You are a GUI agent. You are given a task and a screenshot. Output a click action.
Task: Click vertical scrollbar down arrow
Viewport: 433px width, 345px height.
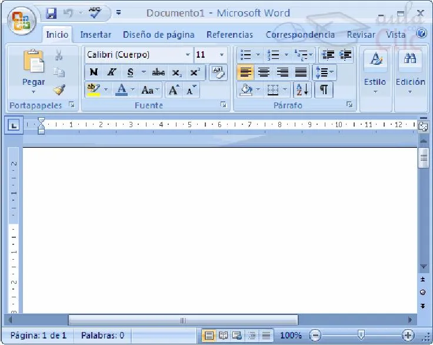tap(423, 266)
